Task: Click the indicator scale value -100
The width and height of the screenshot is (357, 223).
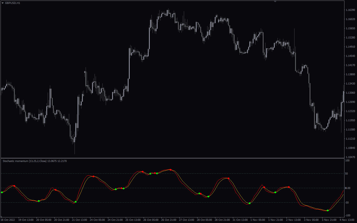Action: pyautogui.click(x=348, y=215)
